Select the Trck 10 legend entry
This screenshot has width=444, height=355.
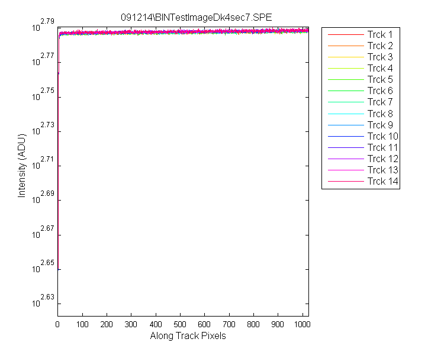pyautogui.click(x=363, y=137)
